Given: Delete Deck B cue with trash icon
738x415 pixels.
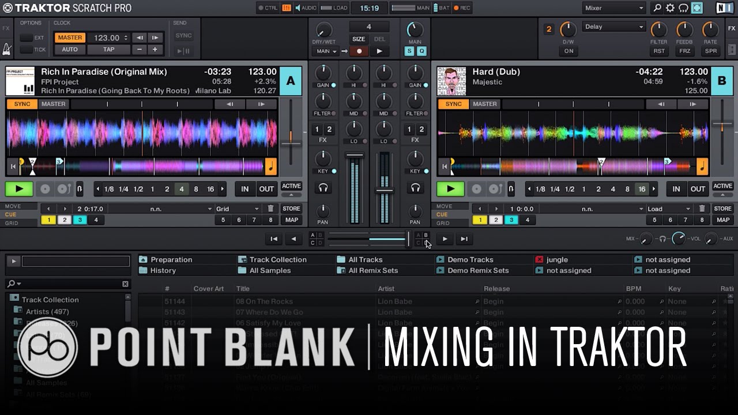Looking at the screenshot, I should click(x=702, y=209).
